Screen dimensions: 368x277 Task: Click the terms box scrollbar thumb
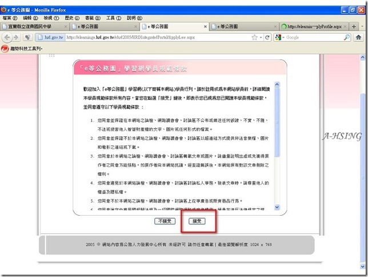[x=277, y=122]
